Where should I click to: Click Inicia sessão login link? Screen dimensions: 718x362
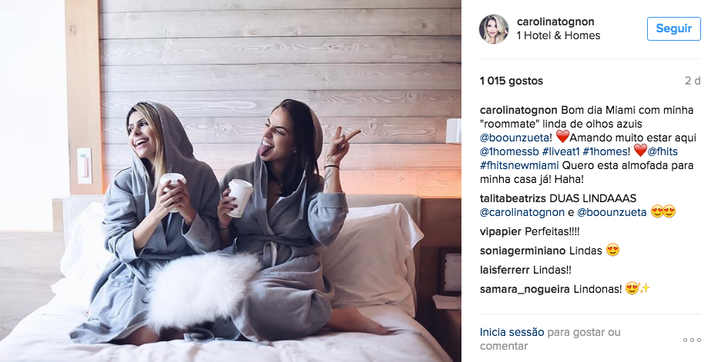click(512, 332)
